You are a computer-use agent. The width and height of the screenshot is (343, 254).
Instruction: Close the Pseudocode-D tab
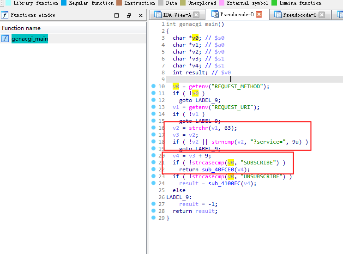[x=259, y=15]
